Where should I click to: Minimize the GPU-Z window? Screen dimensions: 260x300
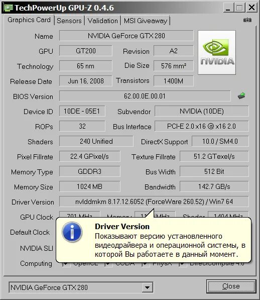[228, 8]
